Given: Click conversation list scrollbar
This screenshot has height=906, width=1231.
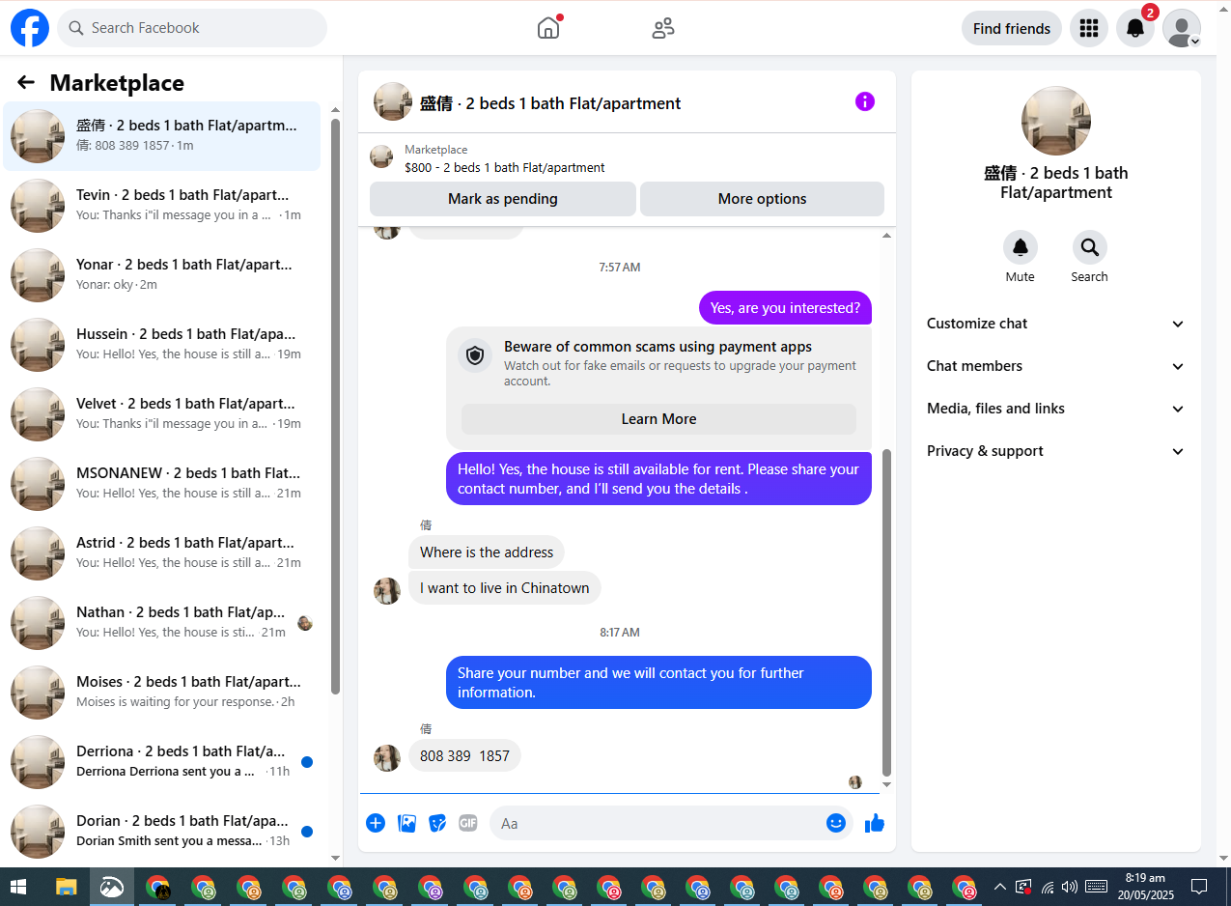Looking at the screenshot, I should (x=335, y=406).
